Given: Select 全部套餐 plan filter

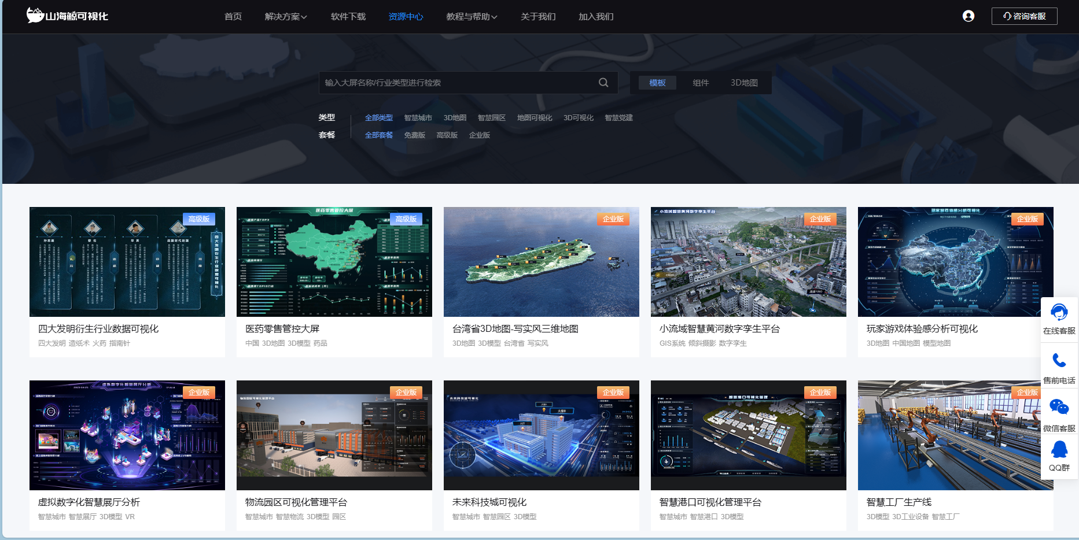Looking at the screenshot, I should tap(379, 135).
